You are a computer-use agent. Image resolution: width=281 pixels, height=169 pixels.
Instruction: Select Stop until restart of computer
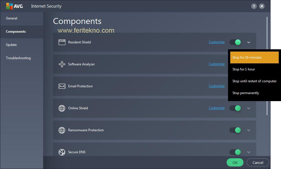[254, 81]
